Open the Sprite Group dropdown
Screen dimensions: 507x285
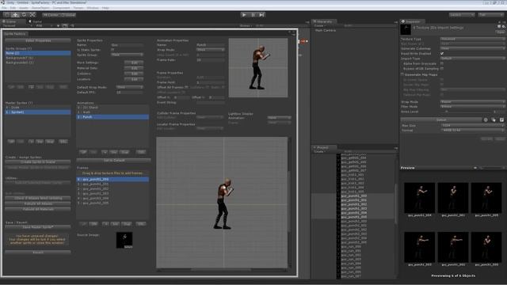tap(127, 55)
